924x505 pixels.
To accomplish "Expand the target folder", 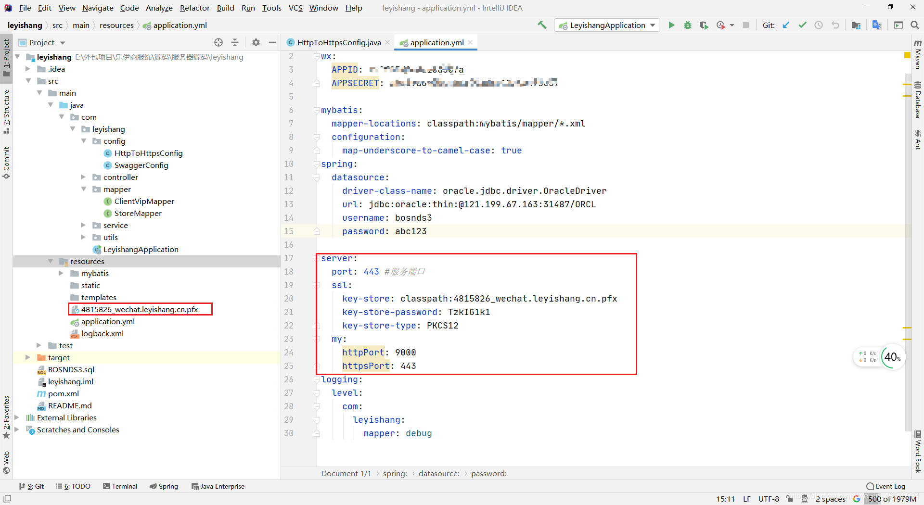I will 28,357.
